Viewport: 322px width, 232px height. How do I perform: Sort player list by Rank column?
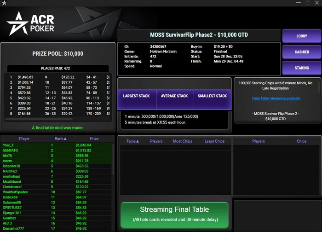60,139
